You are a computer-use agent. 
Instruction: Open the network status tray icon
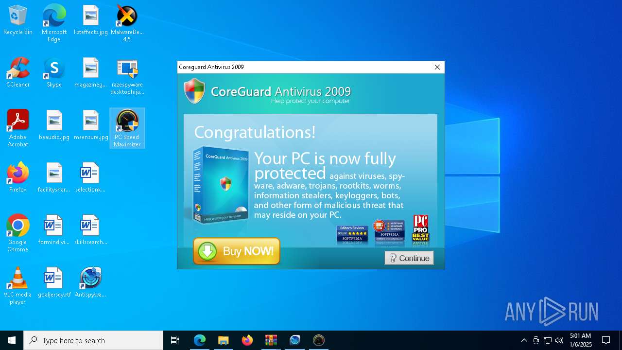point(548,340)
